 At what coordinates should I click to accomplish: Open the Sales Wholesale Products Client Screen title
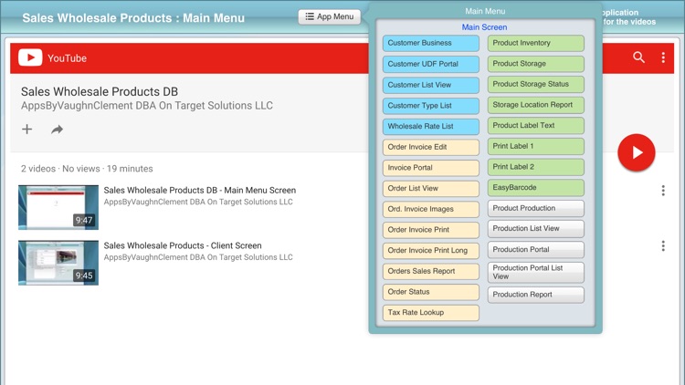coord(183,245)
